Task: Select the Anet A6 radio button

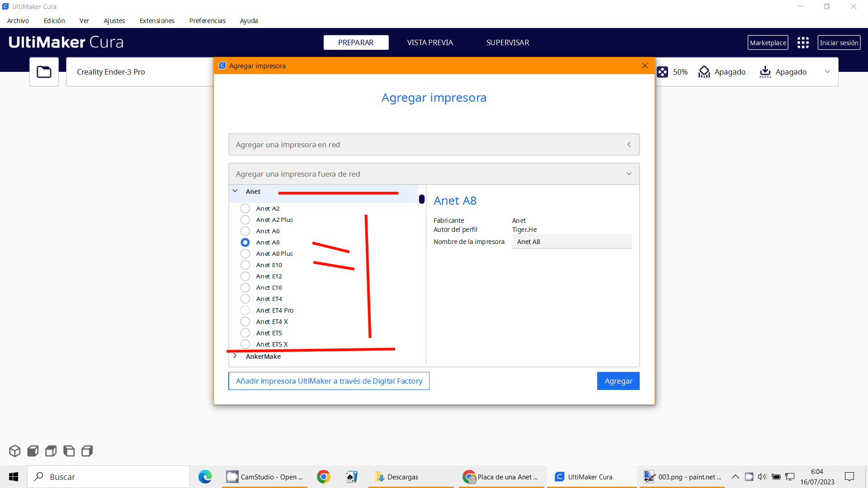Action: (245, 231)
